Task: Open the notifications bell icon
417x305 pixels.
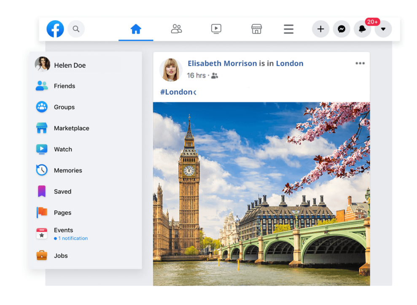Action: pos(362,29)
